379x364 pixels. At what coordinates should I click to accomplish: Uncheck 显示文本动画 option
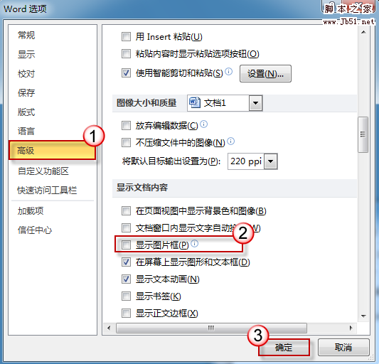tap(126, 279)
